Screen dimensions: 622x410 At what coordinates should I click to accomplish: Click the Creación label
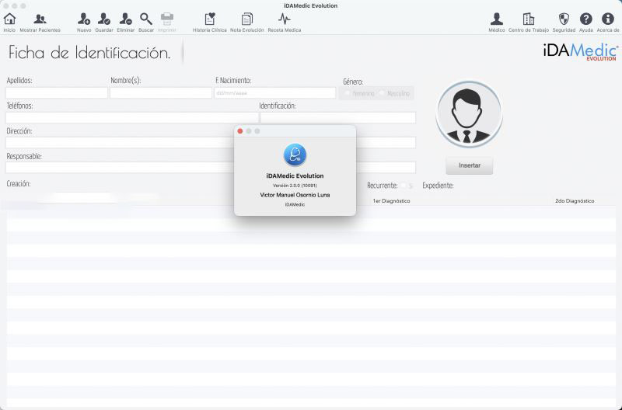[18, 184]
